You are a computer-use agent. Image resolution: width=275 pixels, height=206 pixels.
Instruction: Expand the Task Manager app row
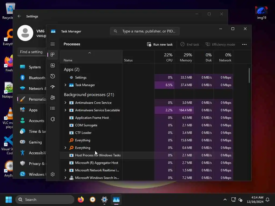[x=66, y=85]
